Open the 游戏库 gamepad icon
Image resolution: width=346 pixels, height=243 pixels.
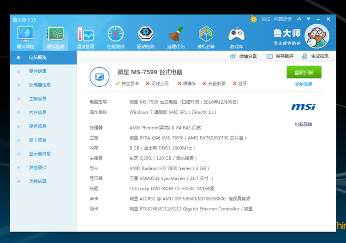pyautogui.click(x=236, y=35)
